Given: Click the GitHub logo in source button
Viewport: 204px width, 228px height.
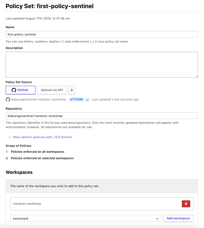Looking at the screenshot, I should coord(14,90).
